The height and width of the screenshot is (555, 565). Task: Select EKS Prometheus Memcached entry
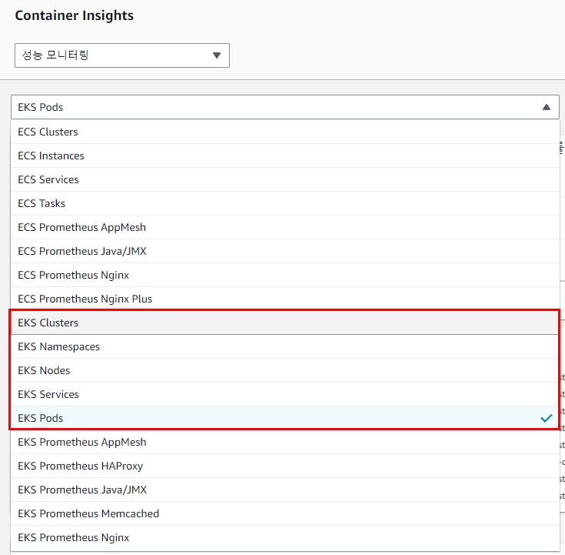point(285,513)
